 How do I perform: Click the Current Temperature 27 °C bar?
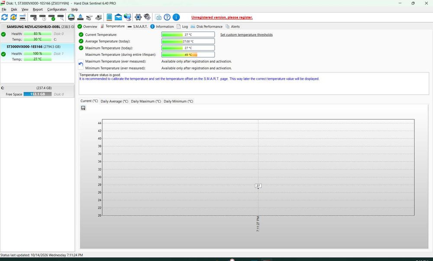(x=188, y=35)
